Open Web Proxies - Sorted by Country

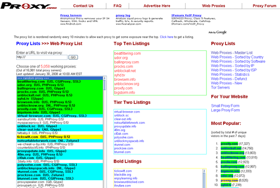[x=237, y=57]
